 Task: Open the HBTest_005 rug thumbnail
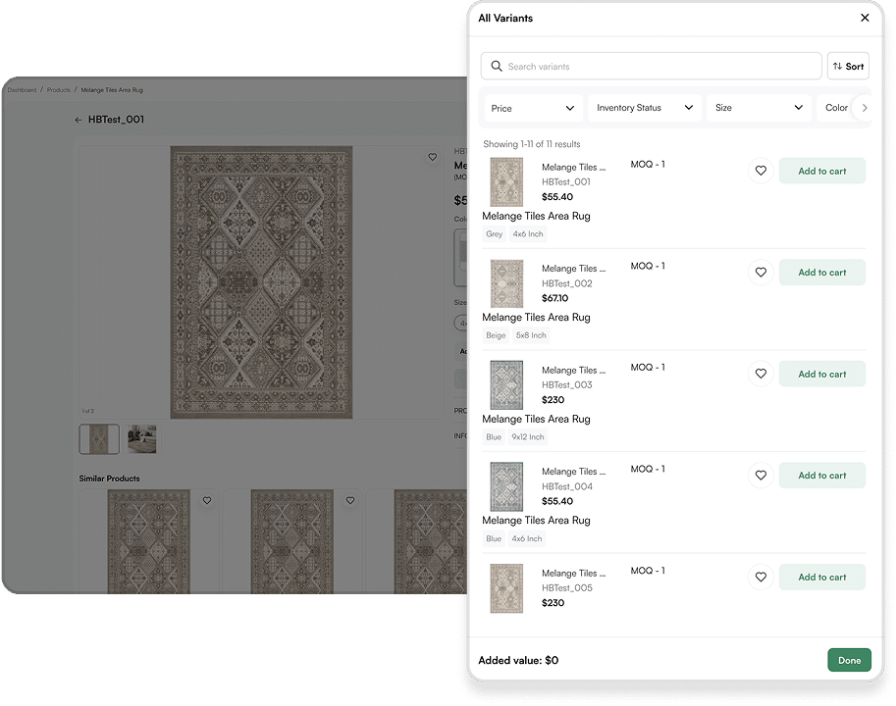[506, 588]
